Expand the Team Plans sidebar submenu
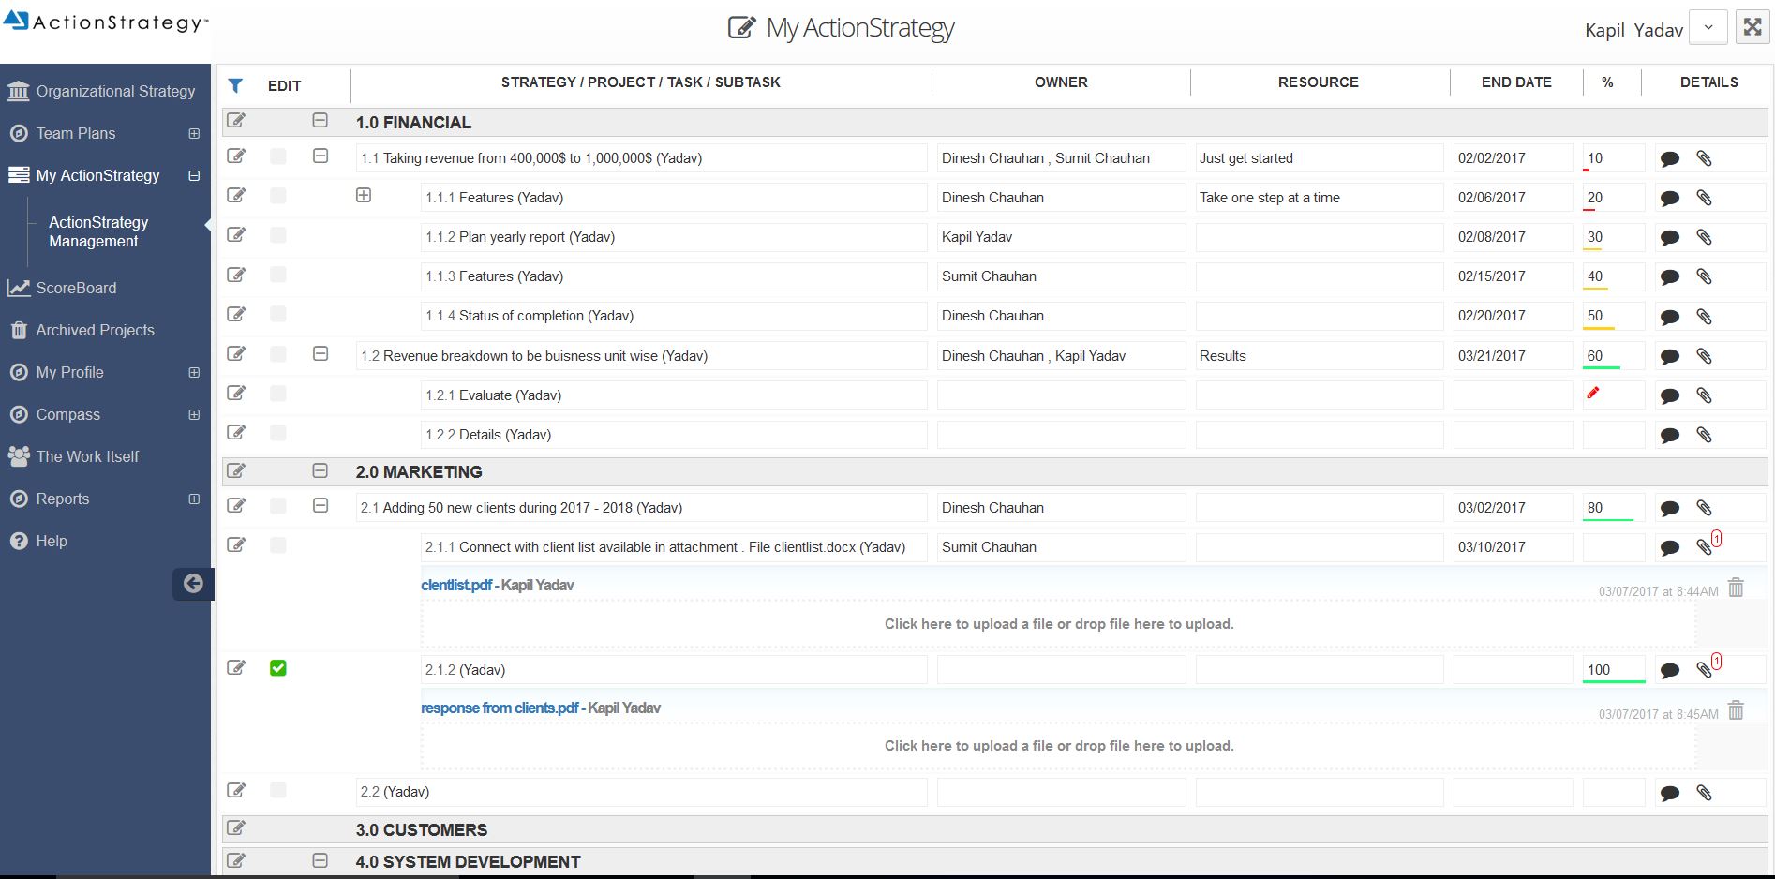This screenshot has height=879, width=1775. coord(194,133)
